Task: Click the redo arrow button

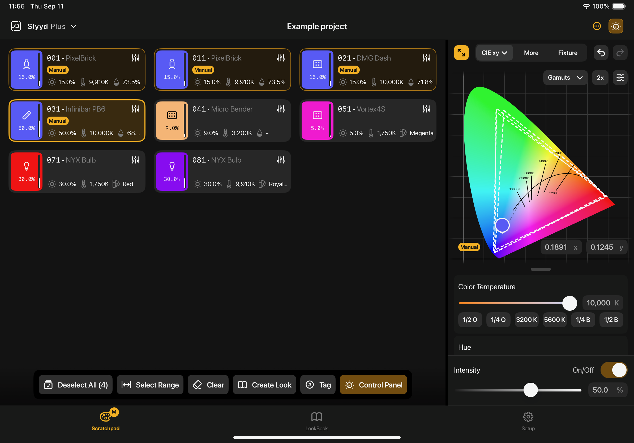Action: coord(620,53)
